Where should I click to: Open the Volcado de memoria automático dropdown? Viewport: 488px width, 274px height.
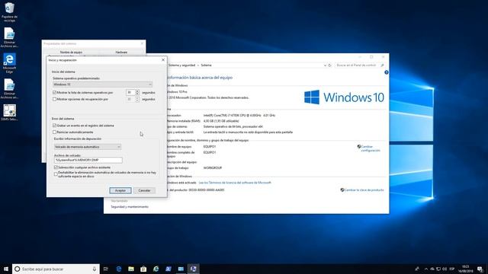pos(88,147)
